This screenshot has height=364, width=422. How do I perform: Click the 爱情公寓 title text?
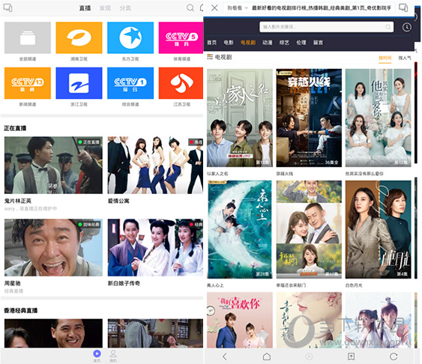click(118, 201)
